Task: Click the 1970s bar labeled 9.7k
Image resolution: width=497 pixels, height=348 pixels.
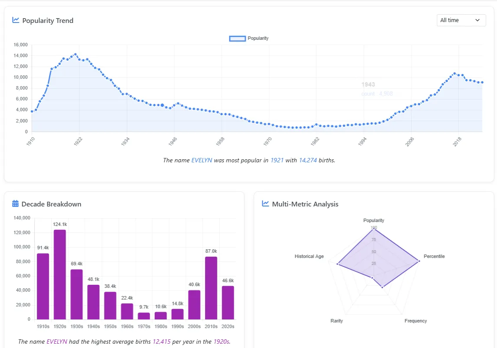Action: tap(144, 316)
